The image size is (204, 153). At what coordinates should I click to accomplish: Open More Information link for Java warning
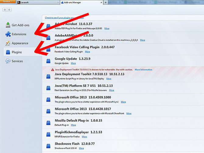coord(143,70)
